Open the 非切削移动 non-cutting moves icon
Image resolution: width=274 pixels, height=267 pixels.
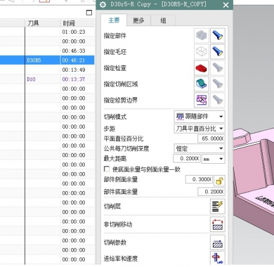pos(218,224)
